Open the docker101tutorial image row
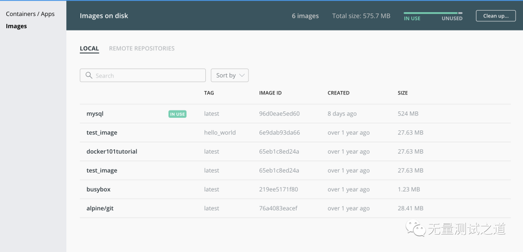The width and height of the screenshot is (523, 252). 295,152
